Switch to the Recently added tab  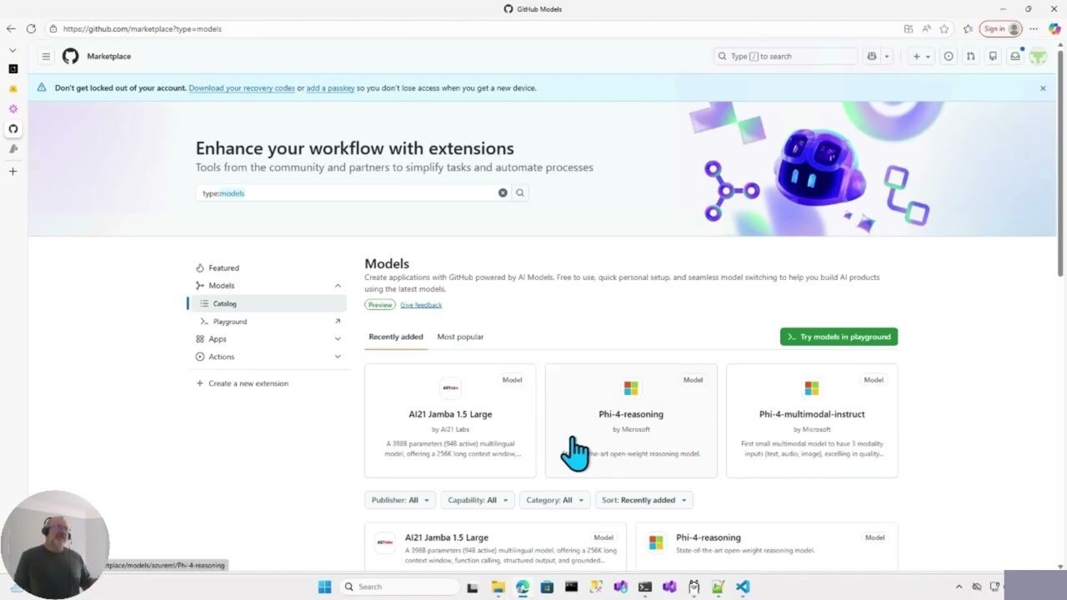coord(396,337)
